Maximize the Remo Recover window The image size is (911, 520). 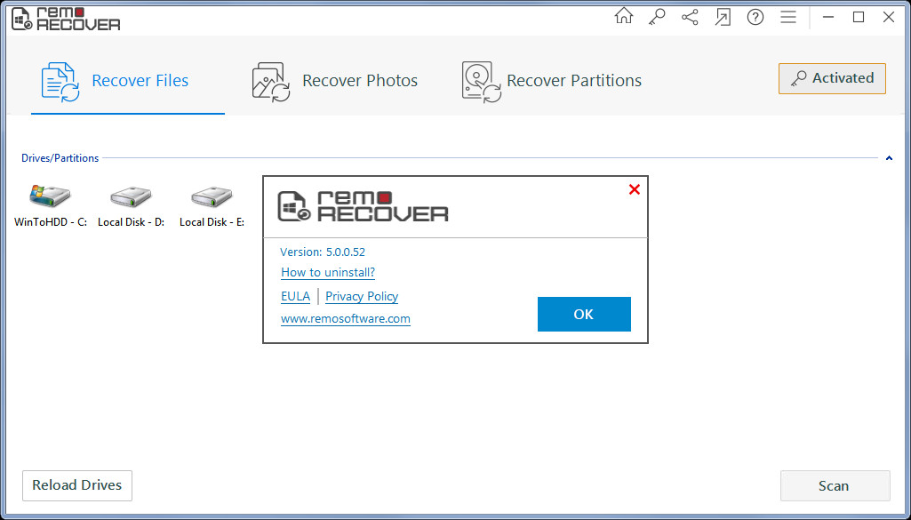point(859,18)
